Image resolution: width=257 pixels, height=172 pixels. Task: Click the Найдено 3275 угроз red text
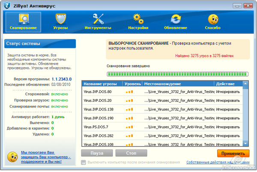coord(204,56)
